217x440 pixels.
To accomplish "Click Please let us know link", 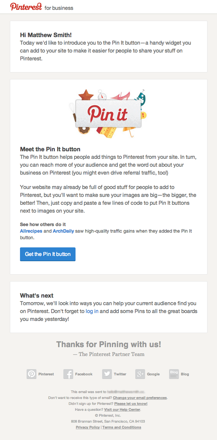I will pos(132,404).
